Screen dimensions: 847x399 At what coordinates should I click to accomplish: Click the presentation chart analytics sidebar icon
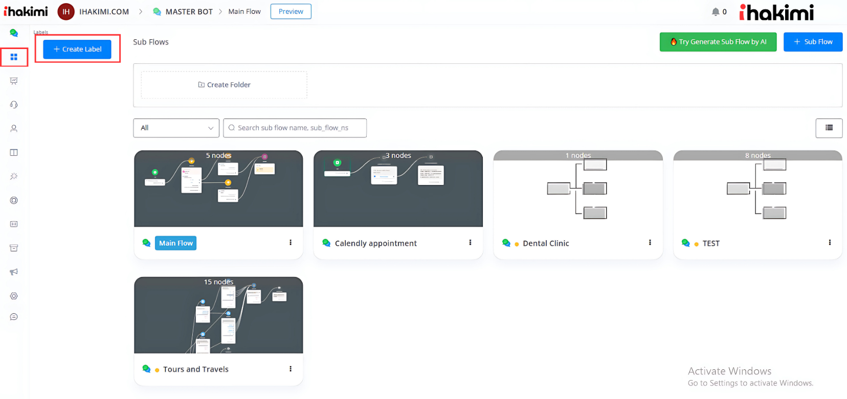(x=14, y=81)
